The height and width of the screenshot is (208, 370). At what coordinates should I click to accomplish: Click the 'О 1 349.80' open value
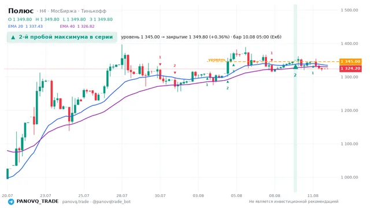(x=20, y=19)
